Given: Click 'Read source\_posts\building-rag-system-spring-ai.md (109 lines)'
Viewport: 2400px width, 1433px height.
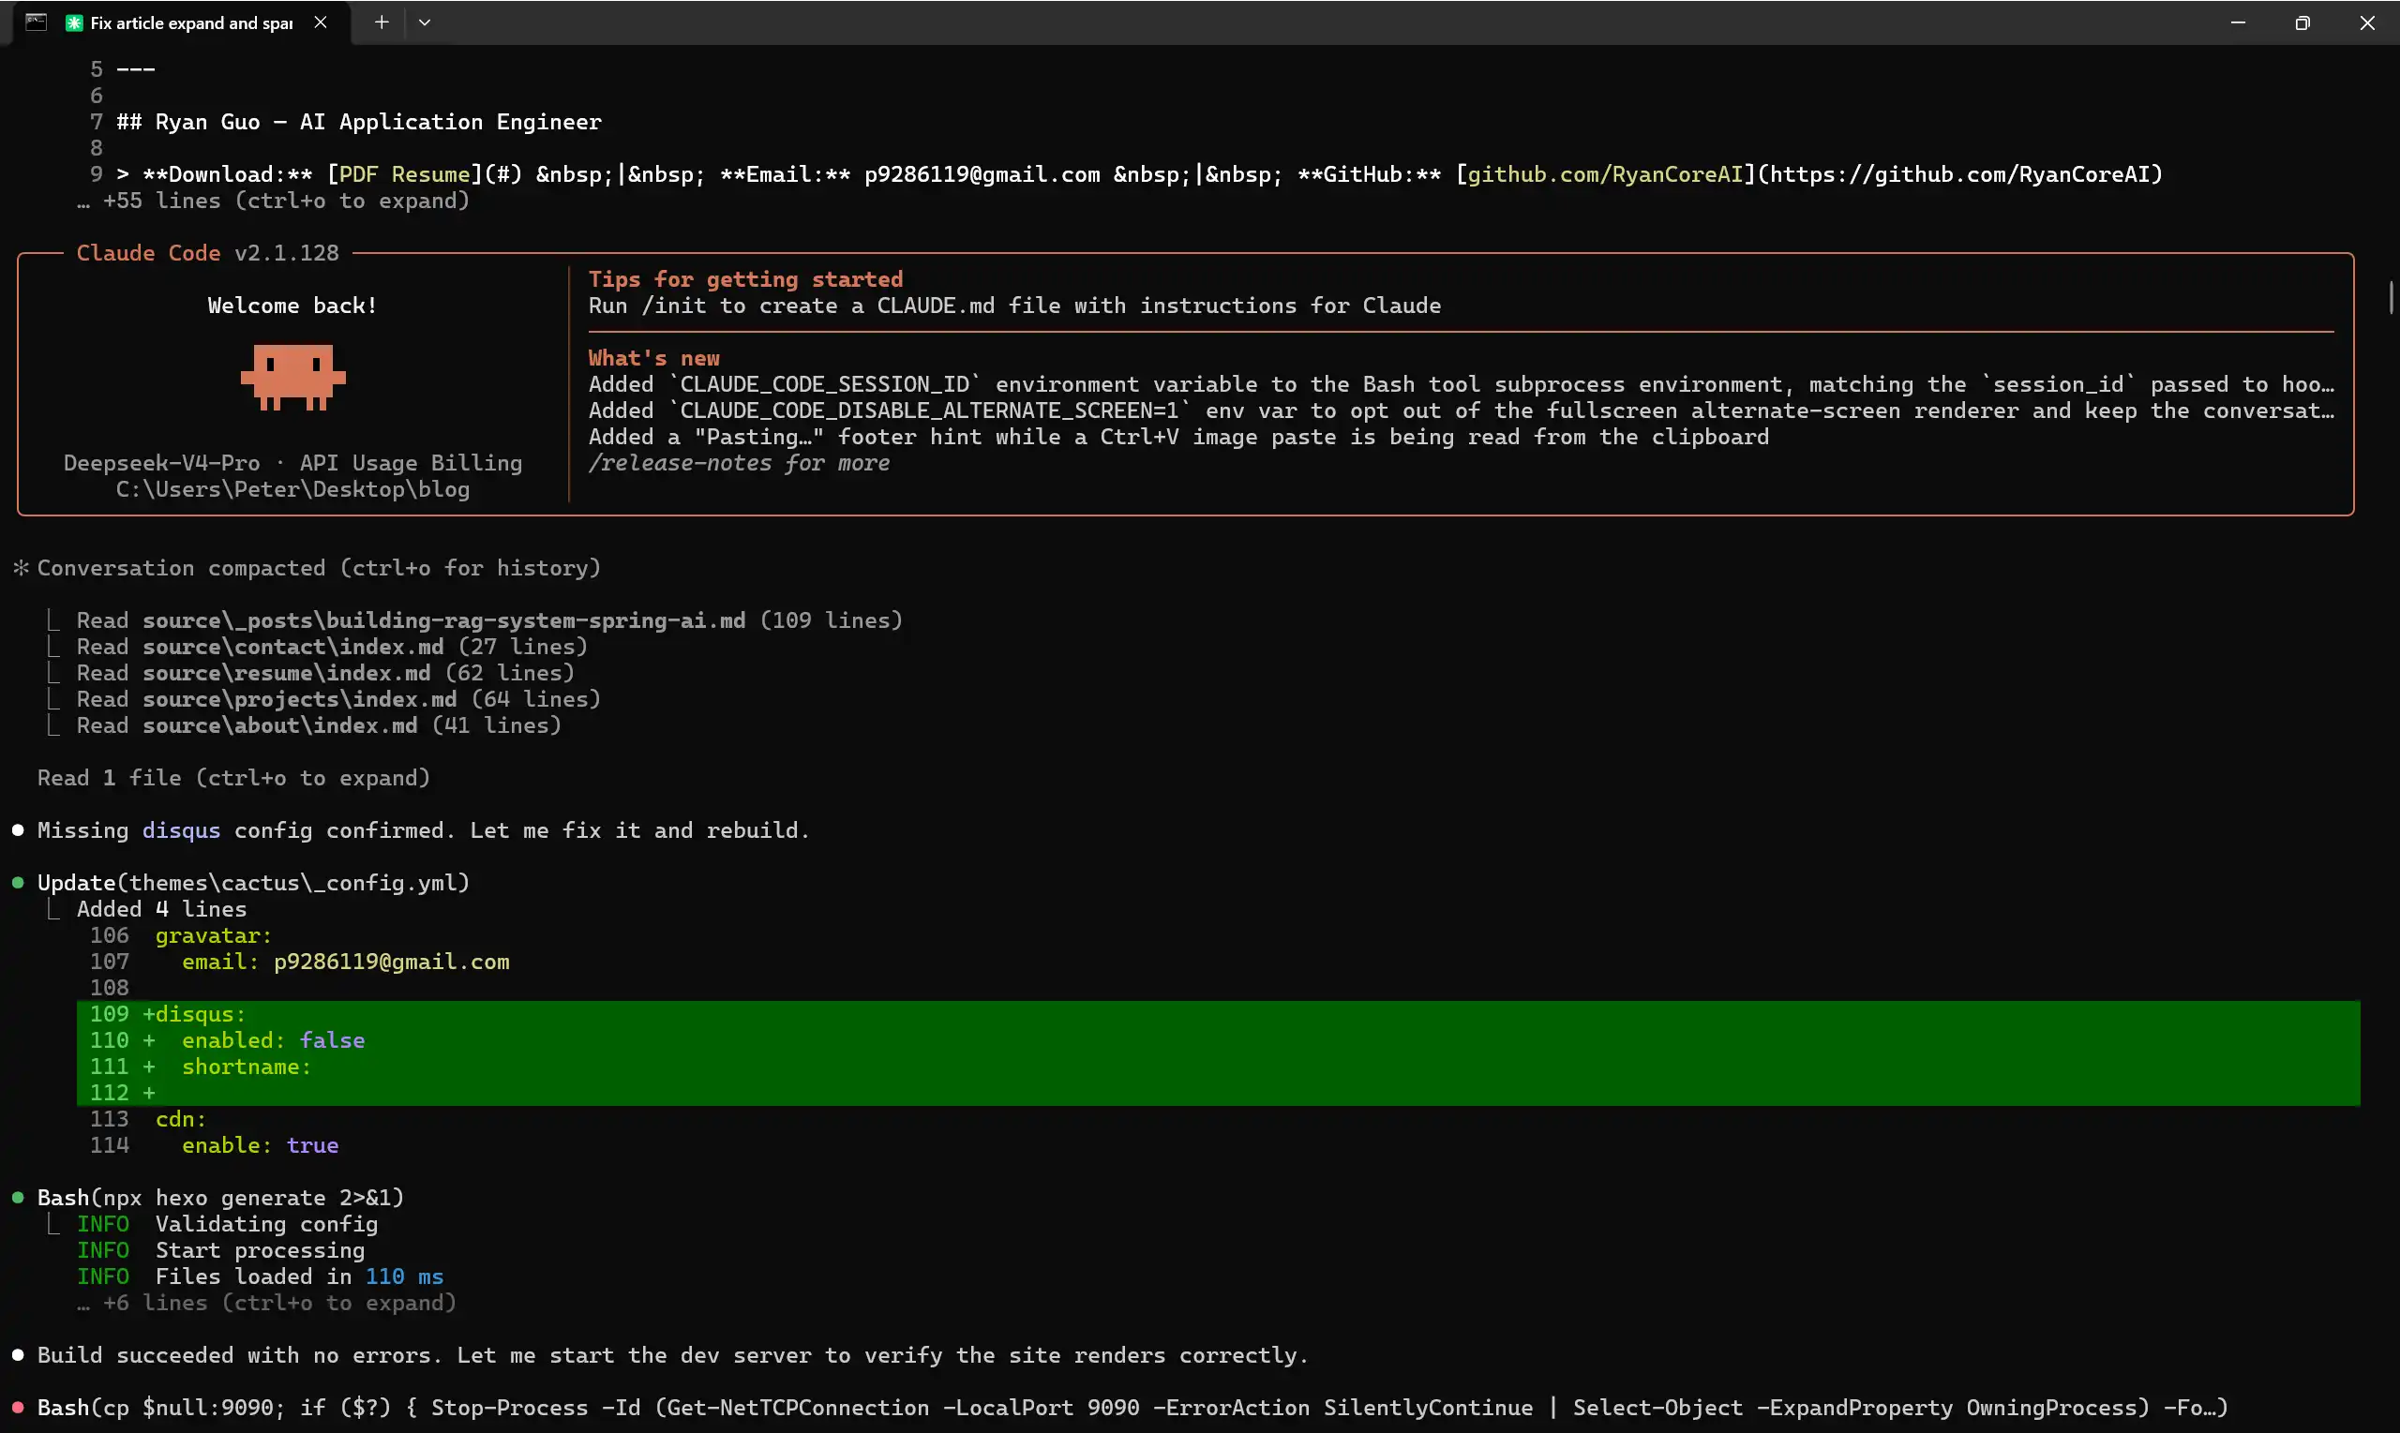Looking at the screenshot, I should tap(489, 620).
